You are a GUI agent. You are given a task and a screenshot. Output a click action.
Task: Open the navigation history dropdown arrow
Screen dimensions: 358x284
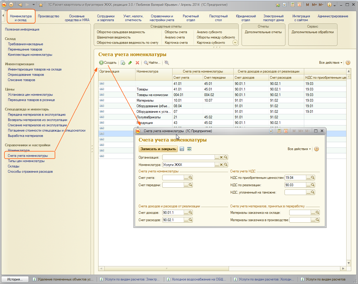pyautogui.click(x=34, y=5)
